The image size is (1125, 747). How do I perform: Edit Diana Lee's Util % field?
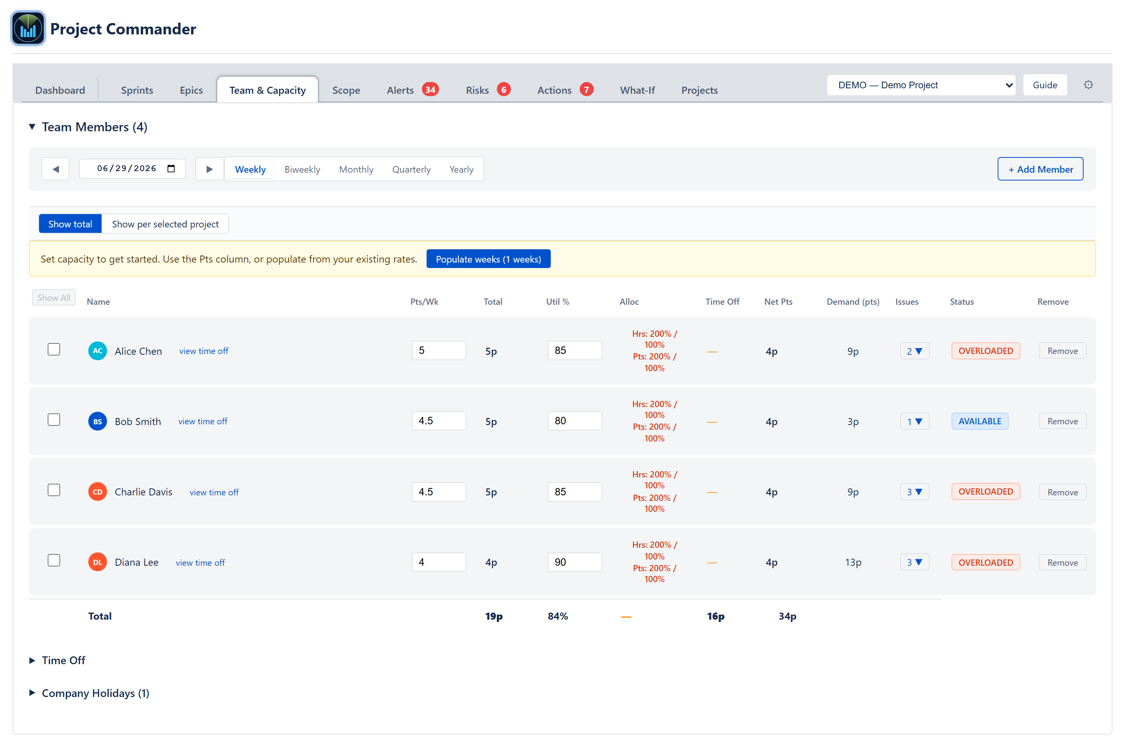click(574, 562)
